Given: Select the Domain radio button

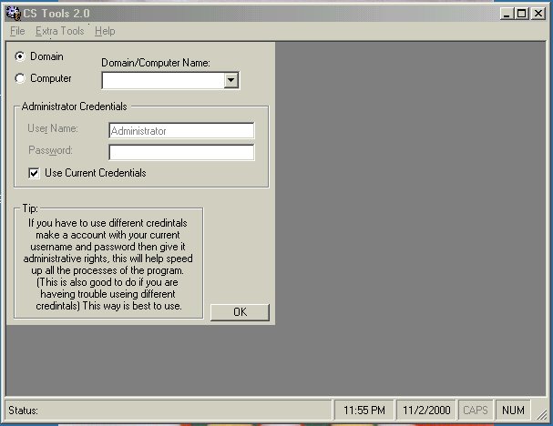Looking at the screenshot, I should 21,56.
